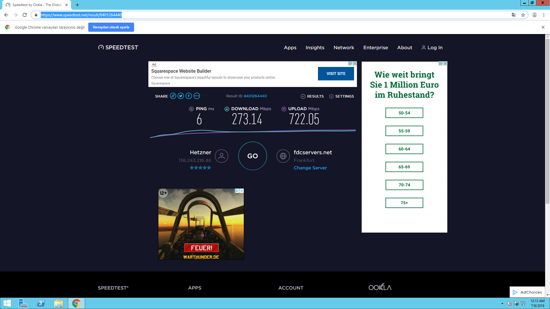Open the Apps navigation item
The height and width of the screenshot is (309, 550).
pos(290,47)
